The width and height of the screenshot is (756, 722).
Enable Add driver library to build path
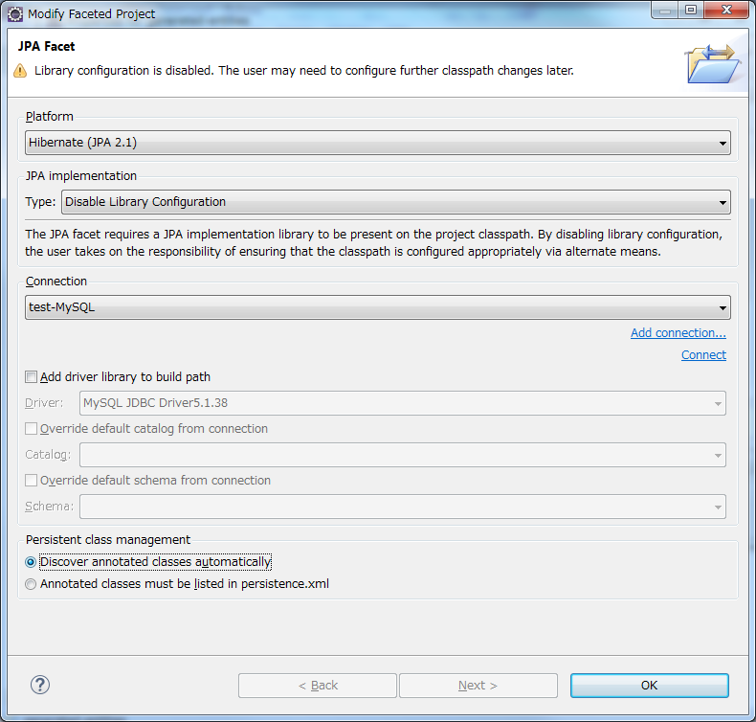[31, 377]
